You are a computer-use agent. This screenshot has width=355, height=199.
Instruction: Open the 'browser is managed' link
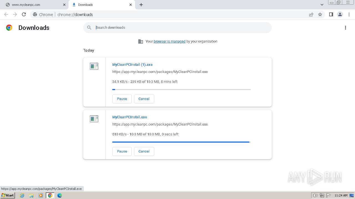(169, 41)
